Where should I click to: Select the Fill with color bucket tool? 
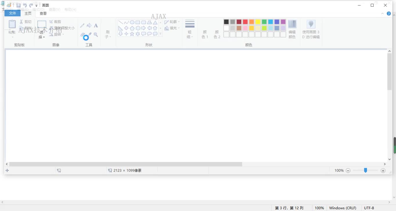click(x=89, y=26)
